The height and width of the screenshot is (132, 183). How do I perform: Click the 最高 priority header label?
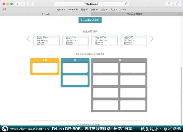pyautogui.click(x=45, y=60)
